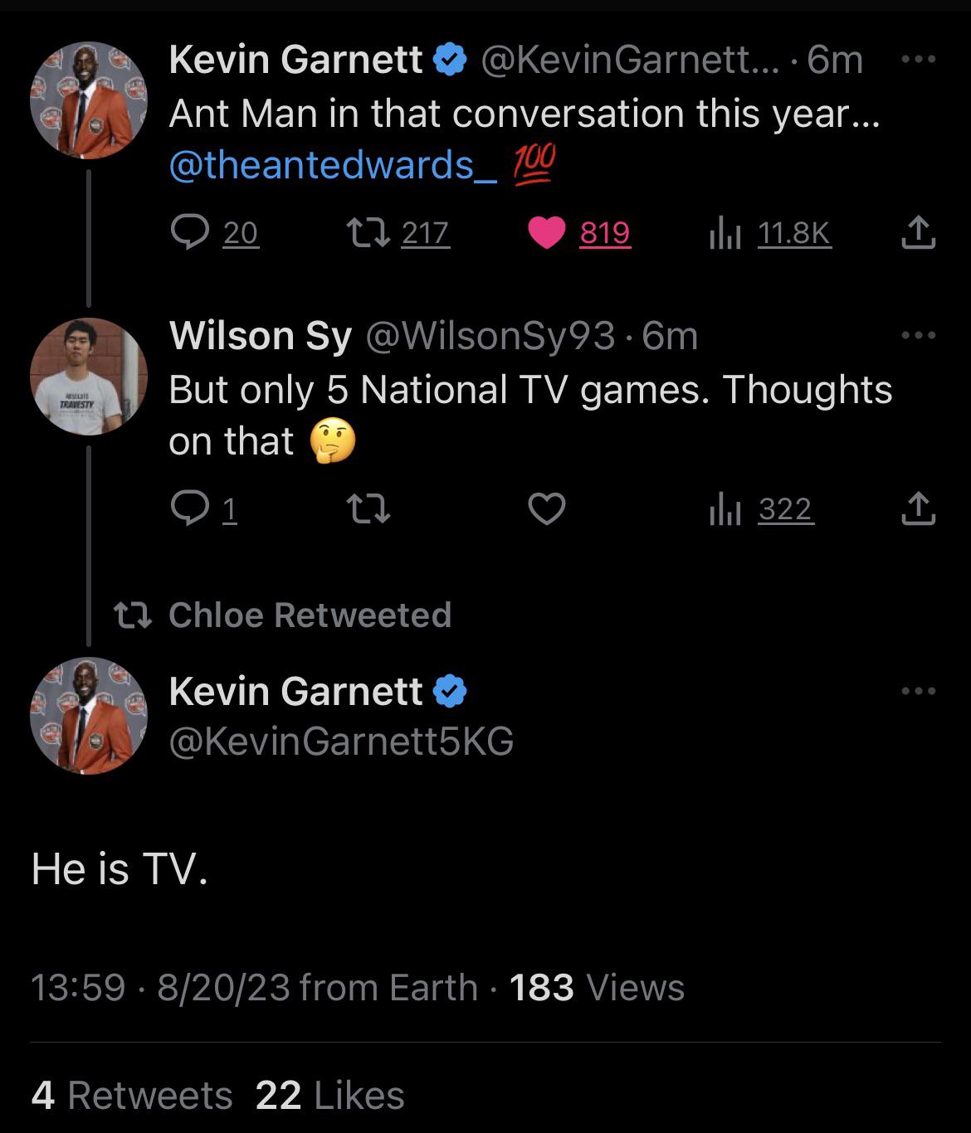
Task: View Wilson Sy tweet's 322 views
Action: [x=723, y=509]
